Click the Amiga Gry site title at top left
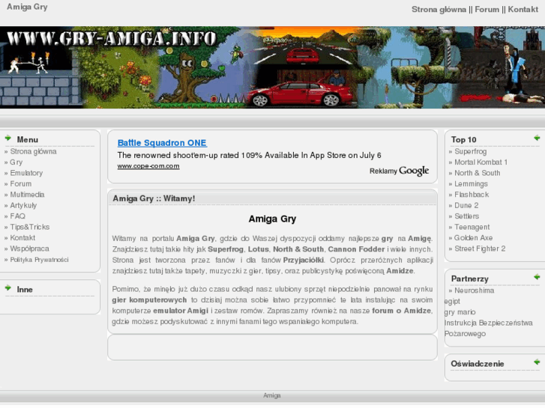 [x=27, y=7]
